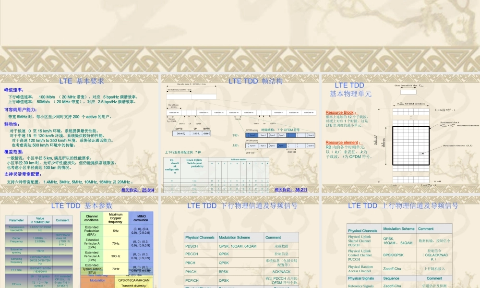Viewport: 480px width, 288px height.
Task: Open the 相关协议 36.211 link
Action: click(291, 190)
